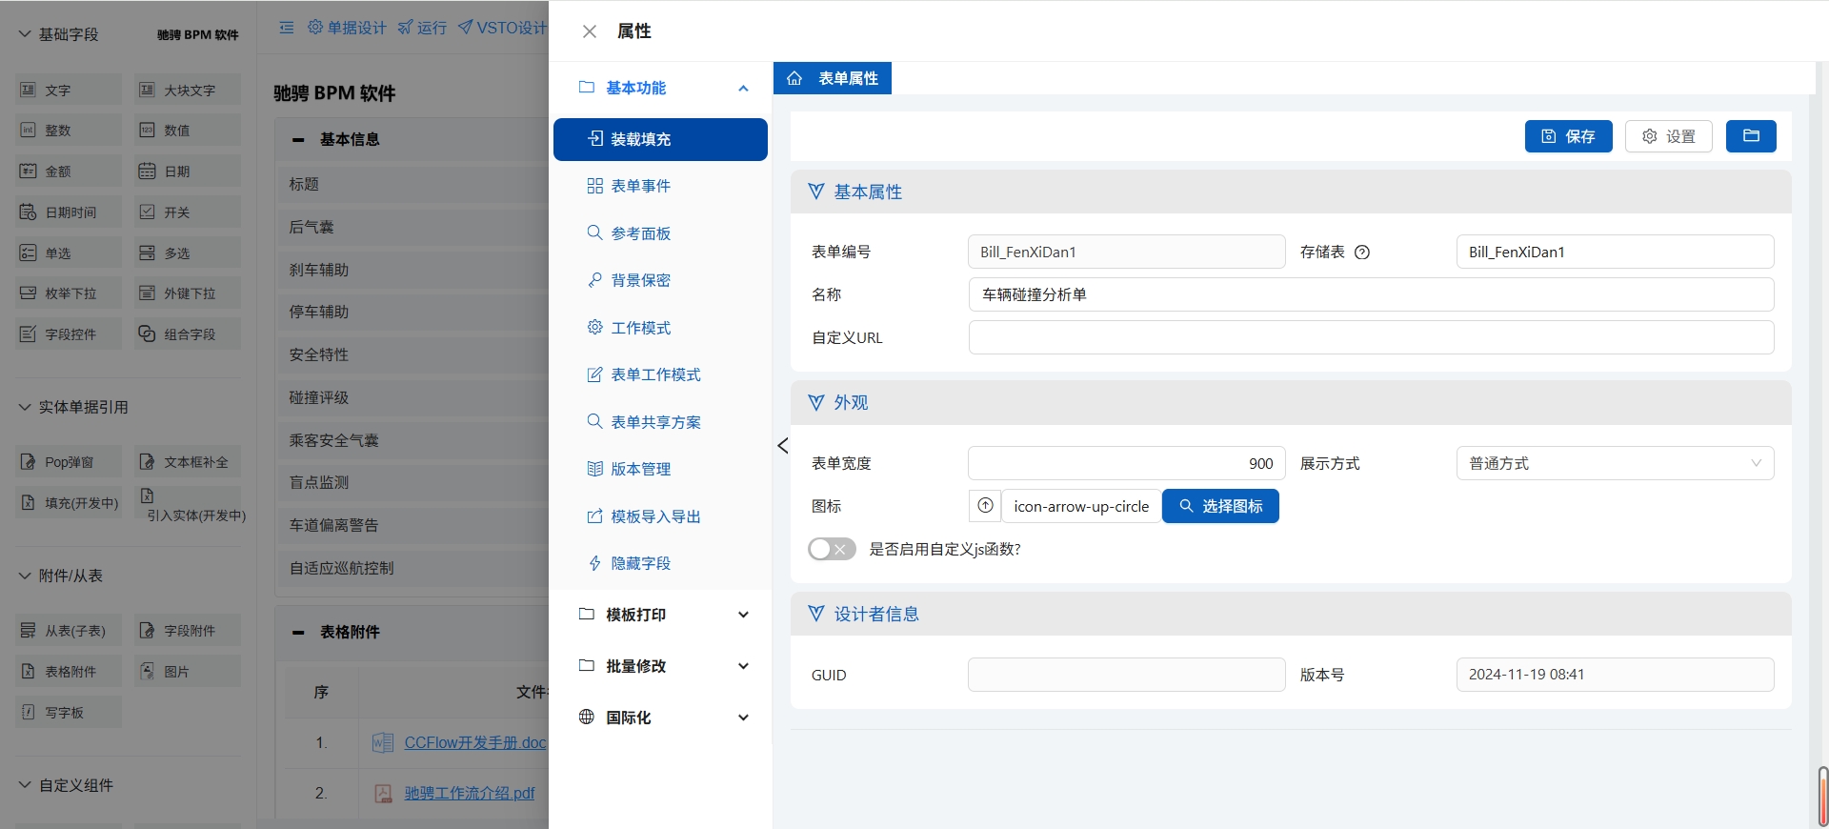Toggle 是否启用自定义js函数 switch
Screen dimensions: 1829x829
point(831,549)
